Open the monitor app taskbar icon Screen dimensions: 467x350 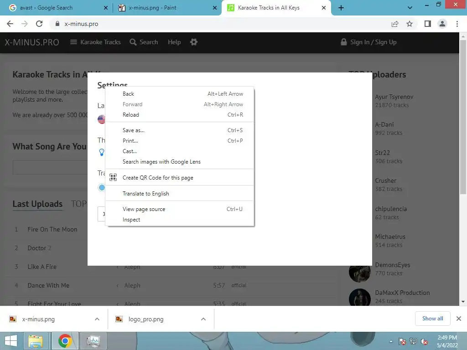pyautogui.click(x=93, y=341)
